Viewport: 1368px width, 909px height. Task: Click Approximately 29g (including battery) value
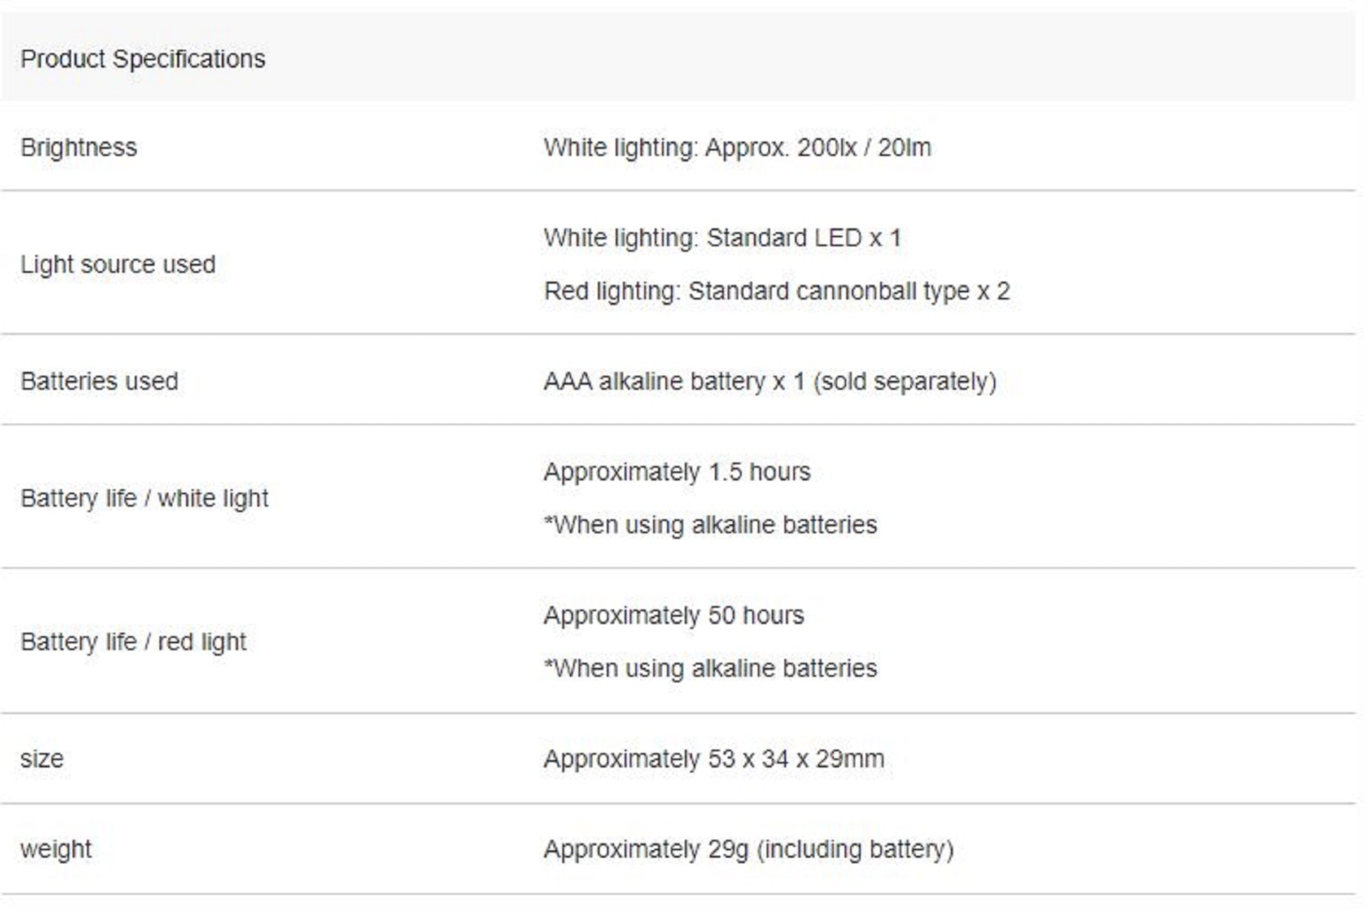point(748,849)
